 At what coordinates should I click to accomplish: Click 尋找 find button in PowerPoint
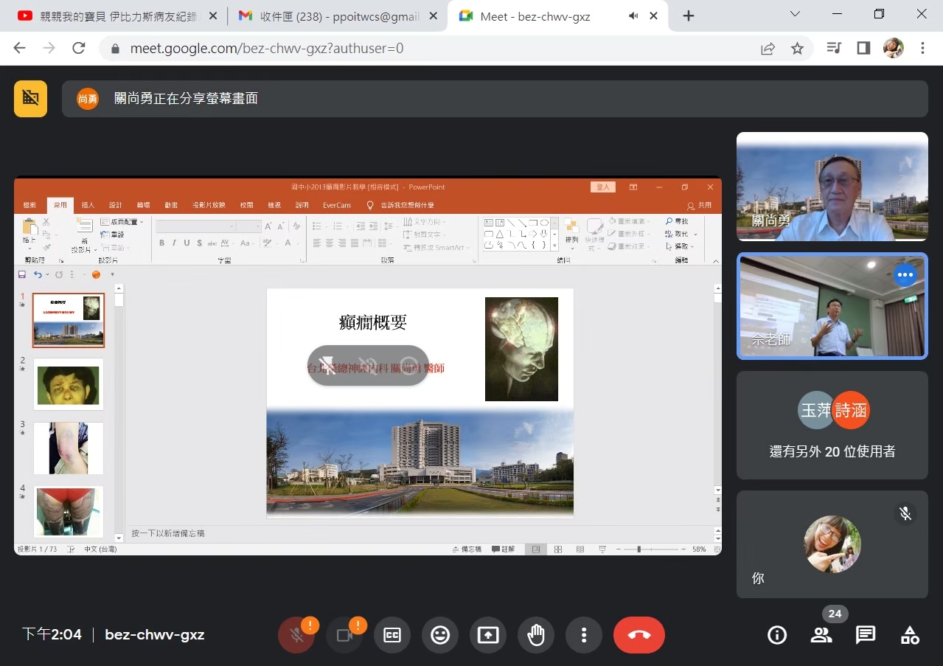tap(677, 221)
